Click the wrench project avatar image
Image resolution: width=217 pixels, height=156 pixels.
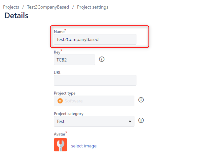pos(60,145)
